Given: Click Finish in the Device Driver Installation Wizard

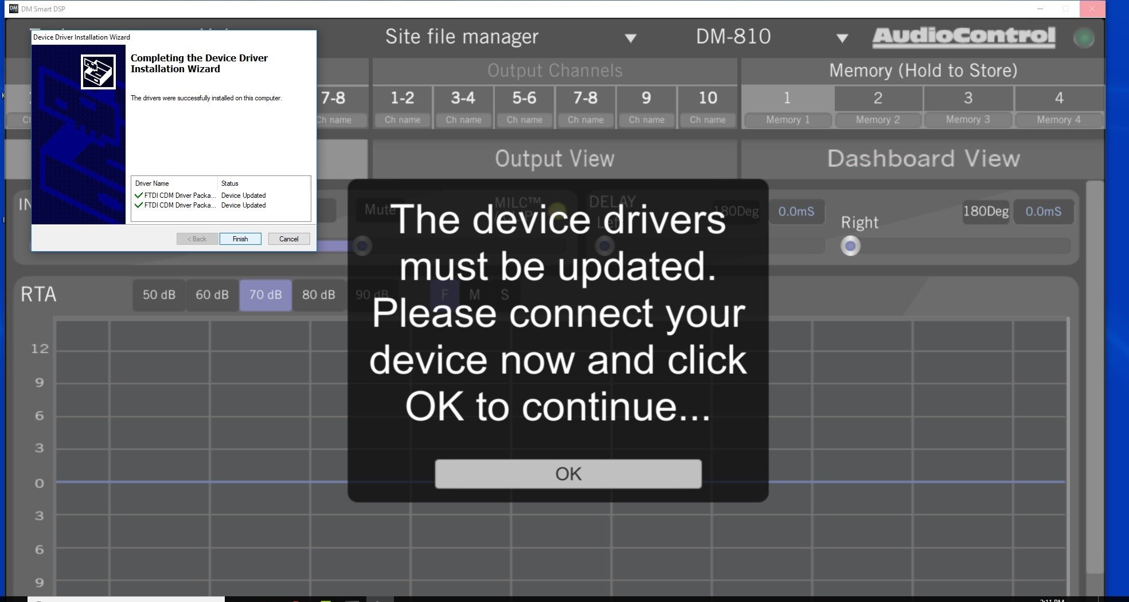Looking at the screenshot, I should pyautogui.click(x=240, y=239).
